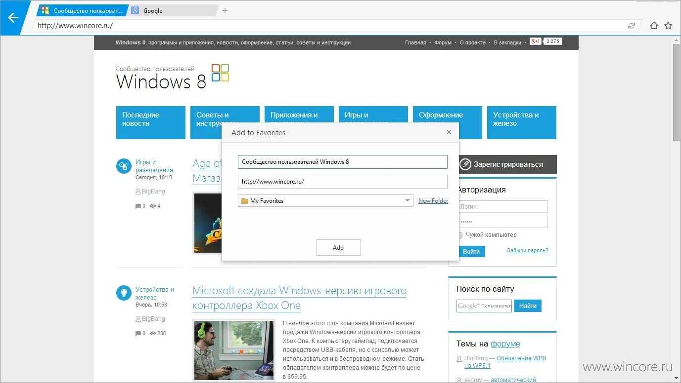The width and height of the screenshot is (681, 383).
Task: Click the Войти login button
Action: pyautogui.click(x=471, y=252)
